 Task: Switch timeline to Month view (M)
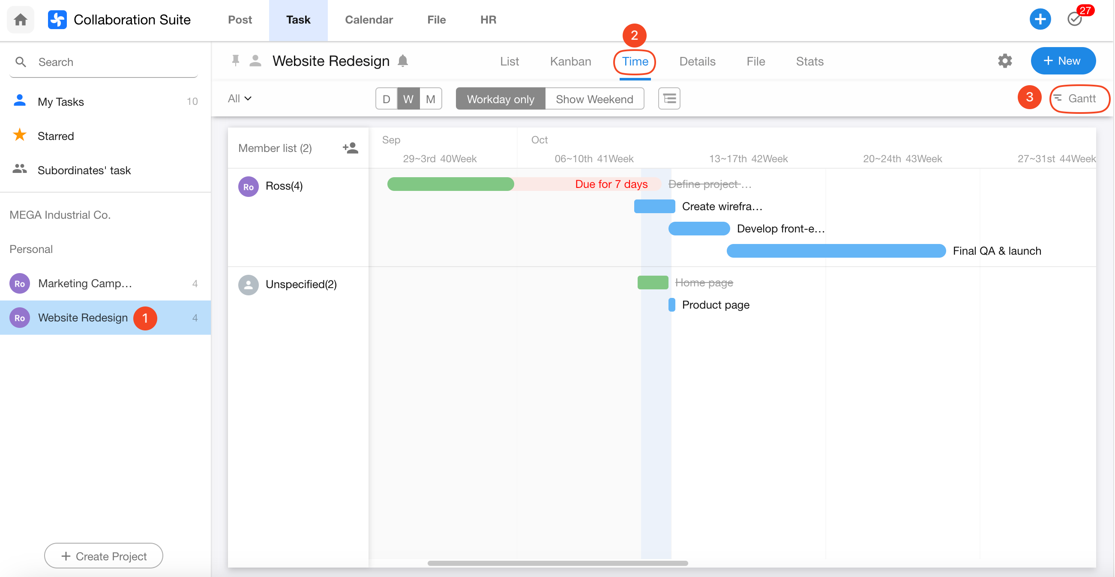[x=430, y=99]
